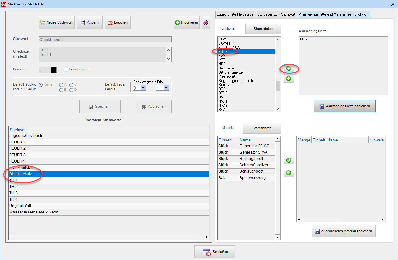Remove assigned material using green left arrow
Screen dimensions: 398x260
tap(289, 173)
